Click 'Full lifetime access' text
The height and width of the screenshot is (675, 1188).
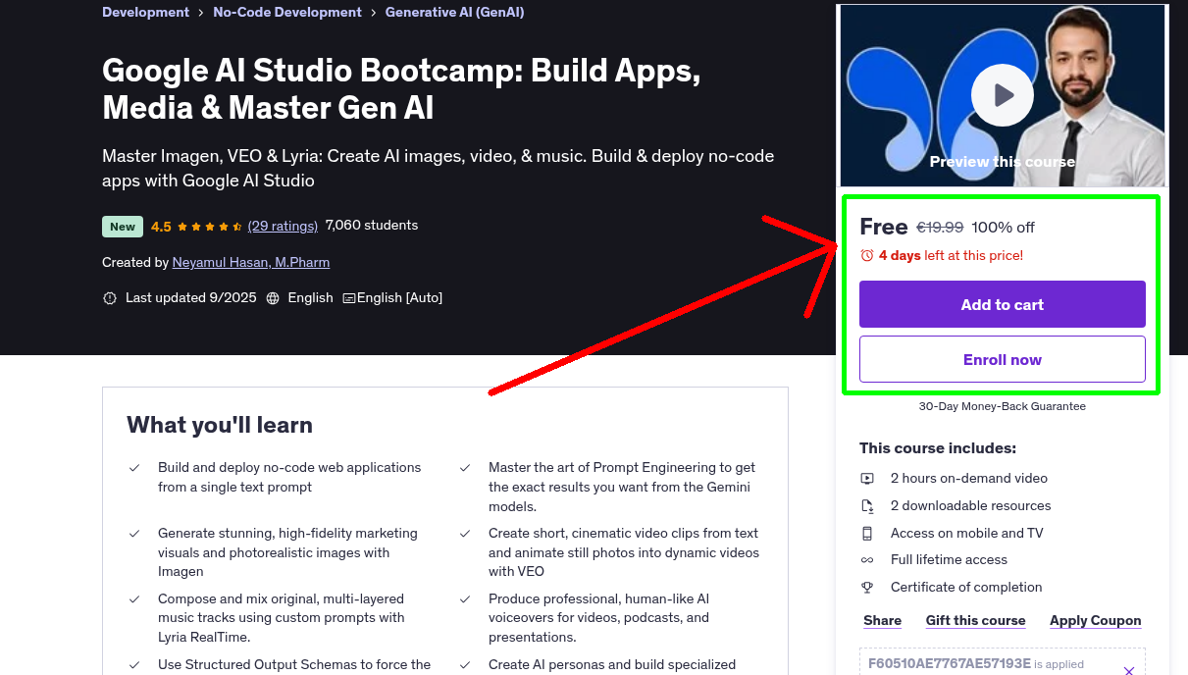click(949, 560)
